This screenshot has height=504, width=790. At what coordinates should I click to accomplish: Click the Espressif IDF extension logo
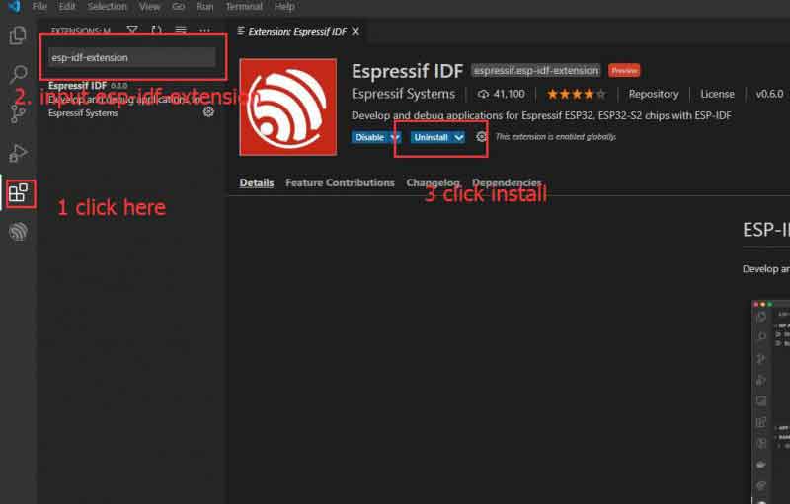pyautogui.click(x=288, y=108)
